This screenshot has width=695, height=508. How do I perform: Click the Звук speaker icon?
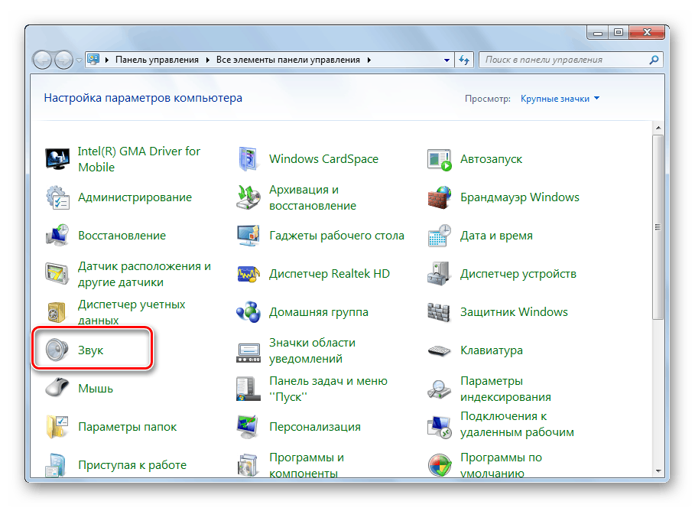pyautogui.click(x=57, y=350)
